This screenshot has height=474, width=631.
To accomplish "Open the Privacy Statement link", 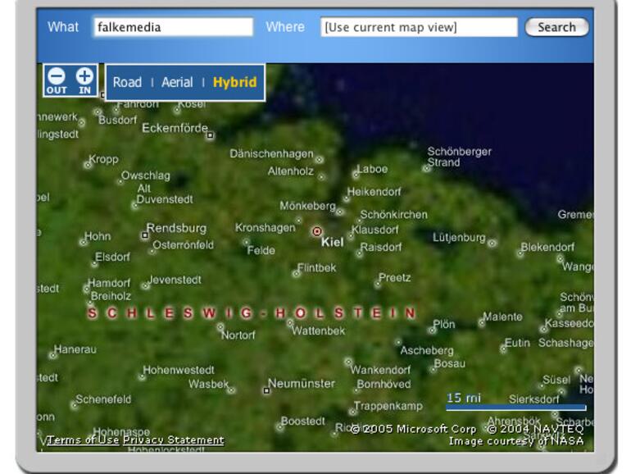I will 173,440.
